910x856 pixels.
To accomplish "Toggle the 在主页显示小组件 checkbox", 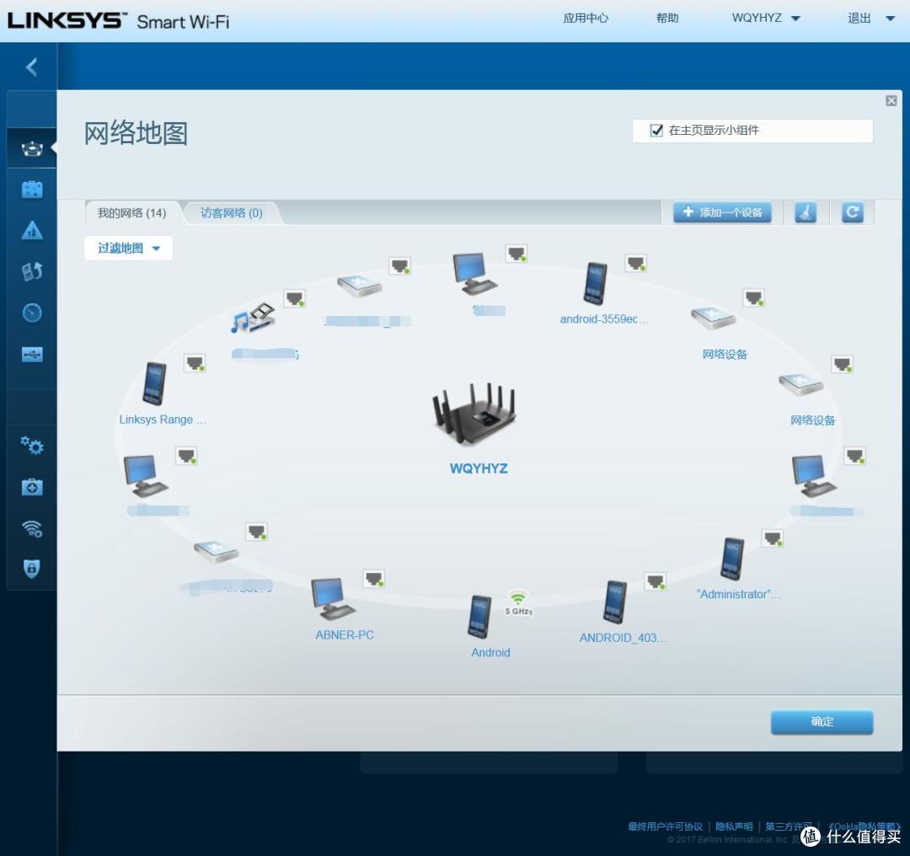I will pos(655,130).
